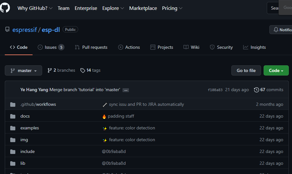
Task: Open the esp-dl repository link
Action: (x=51, y=30)
